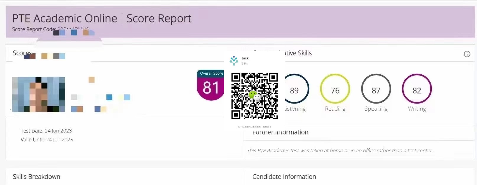Click the "Test Date: 24 Jun 2023" line
Image resolution: width=477 pixels, height=185 pixels.
click(x=46, y=131)
